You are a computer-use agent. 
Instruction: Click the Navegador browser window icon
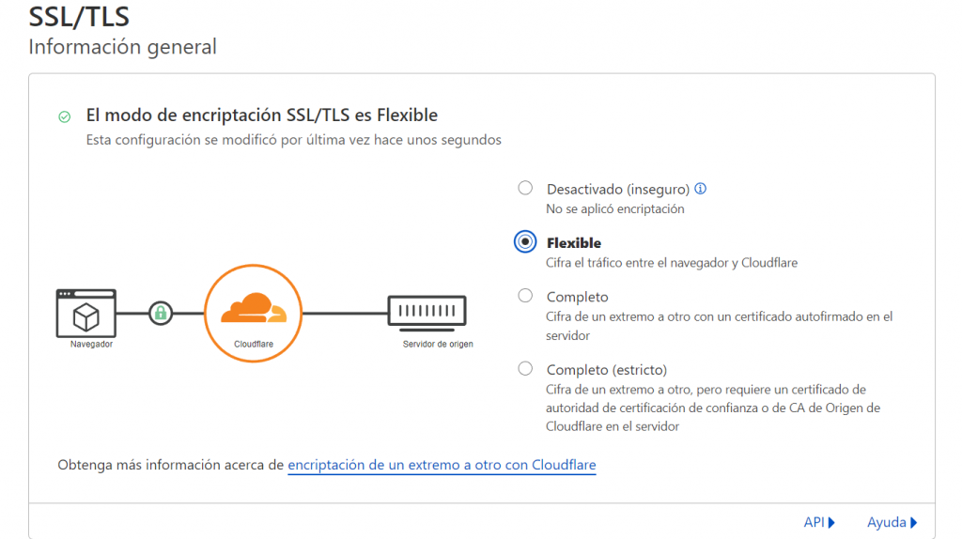pyautogui.click(x=85, y=313)
